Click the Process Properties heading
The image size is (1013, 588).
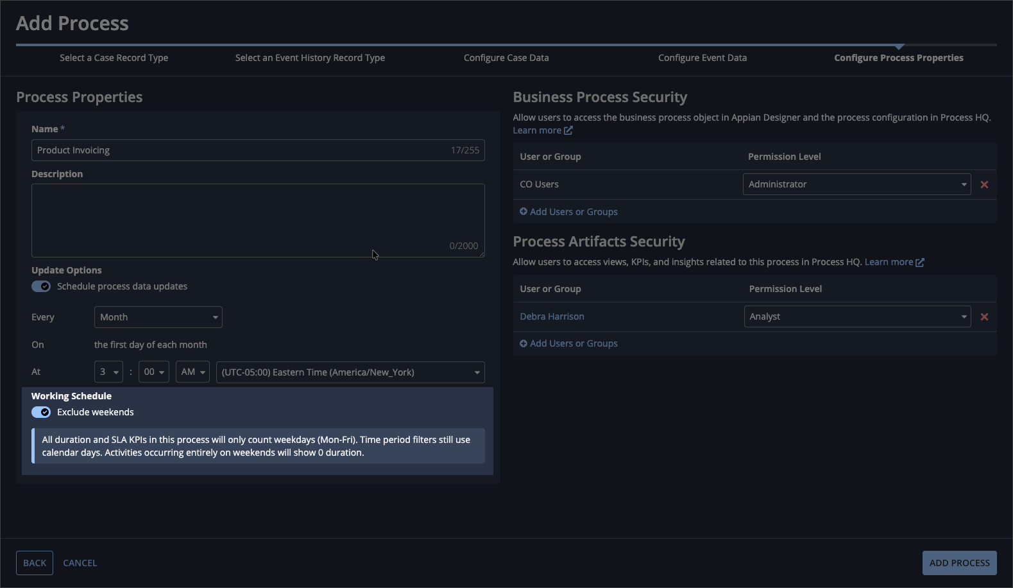tap(80, 97)
